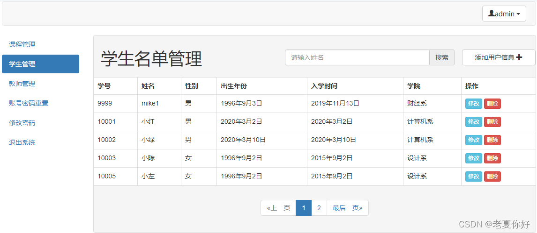Select page 1 in pagination
This screenshot has height=233, width=537.
[x=304, y=208]
